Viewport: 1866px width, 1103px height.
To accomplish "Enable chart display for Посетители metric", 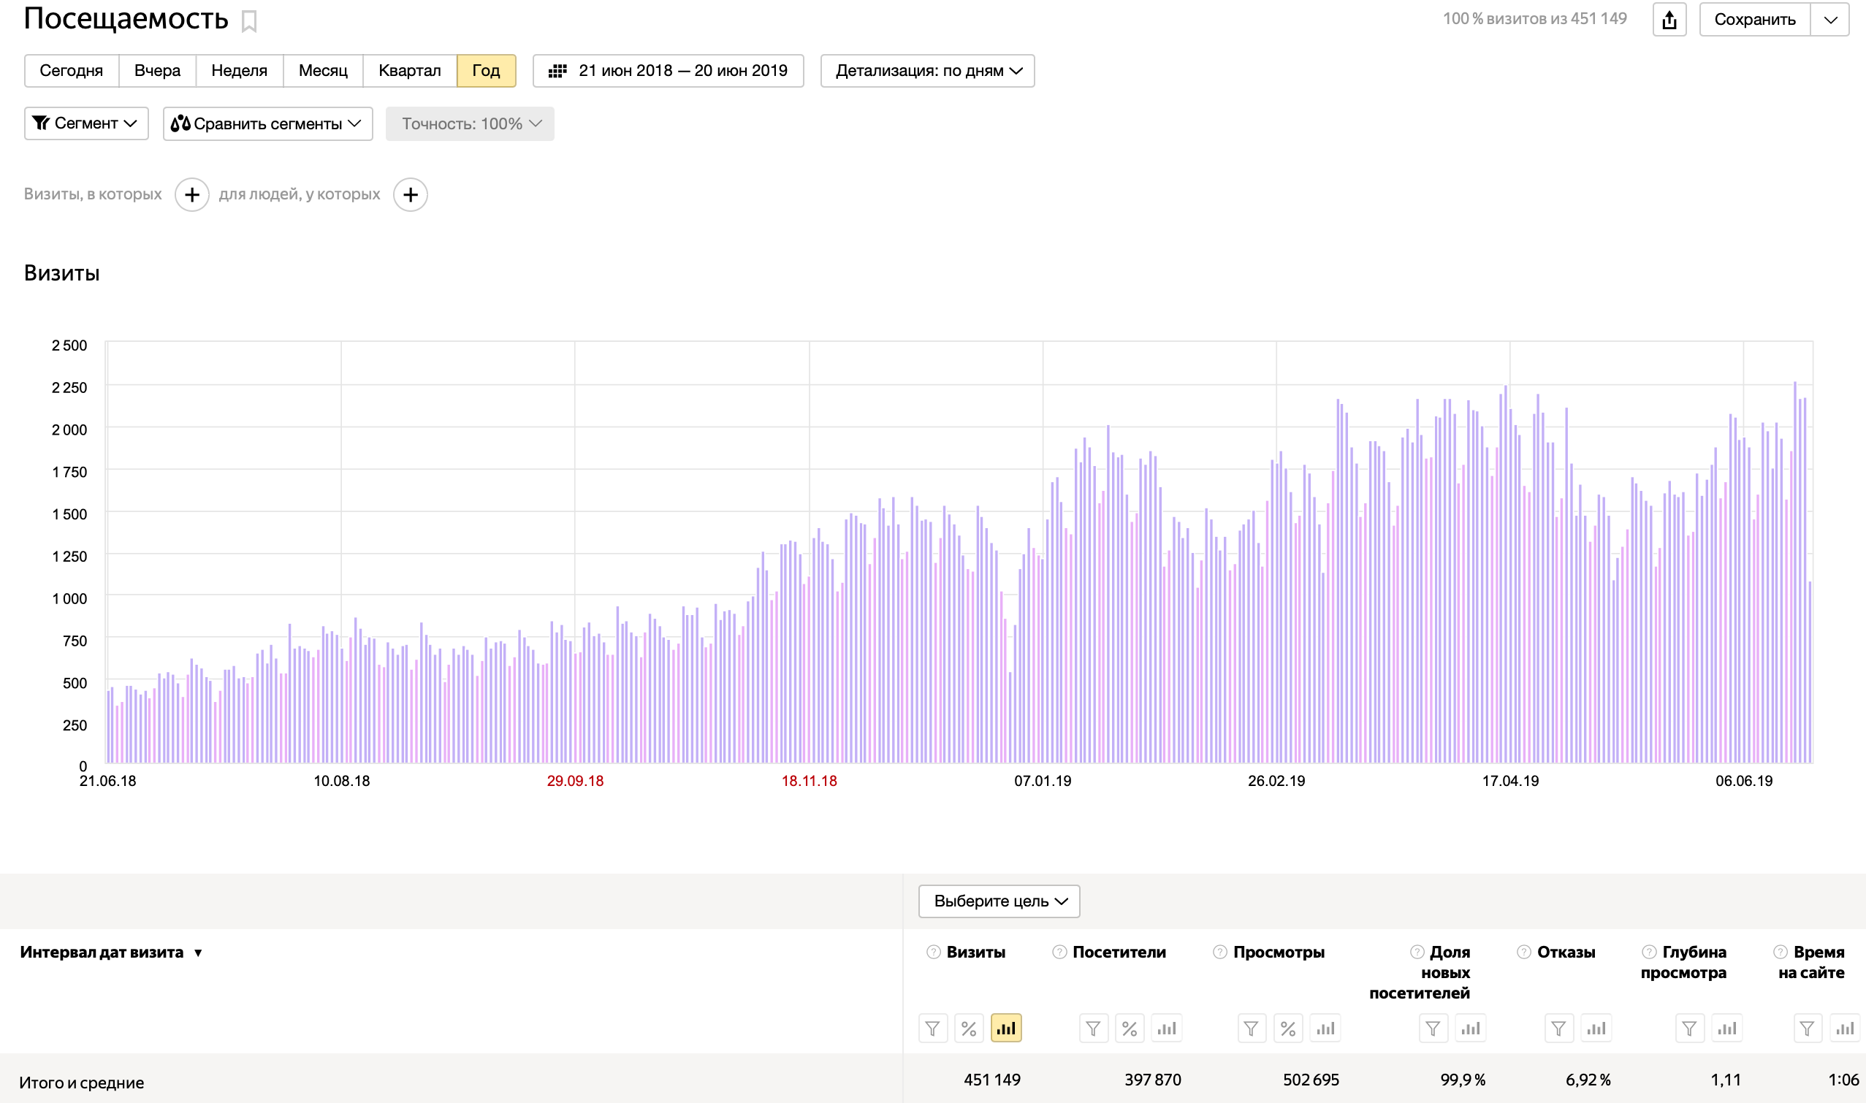I will coord(1167,1028).
